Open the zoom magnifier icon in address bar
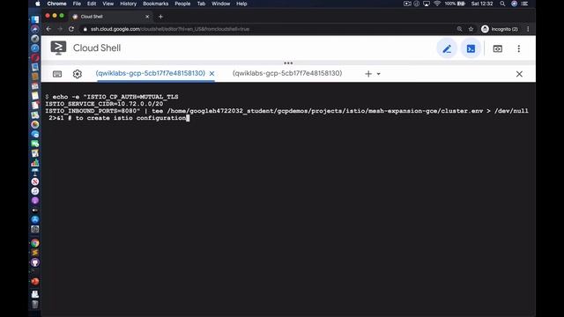The image size is (564, 317). click(459, 29)
